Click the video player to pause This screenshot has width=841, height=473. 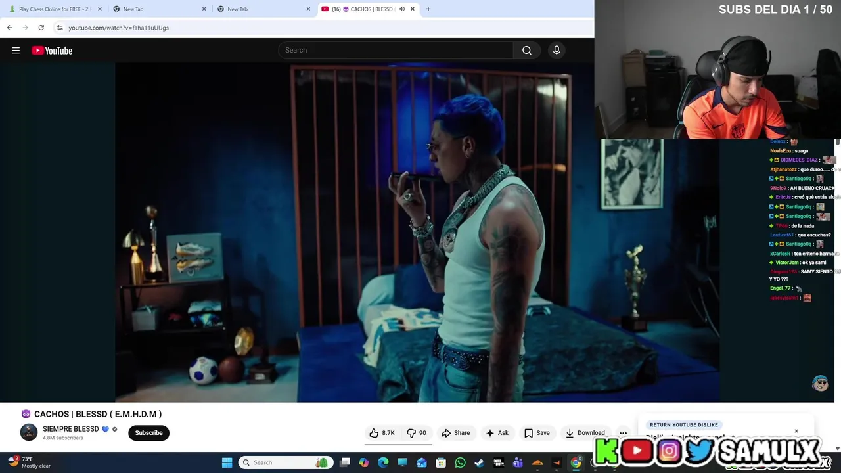pos(417,233)
